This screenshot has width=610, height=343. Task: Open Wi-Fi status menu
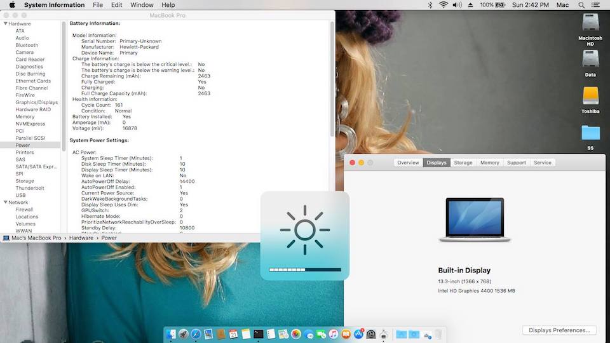click(x=443, y=5)
